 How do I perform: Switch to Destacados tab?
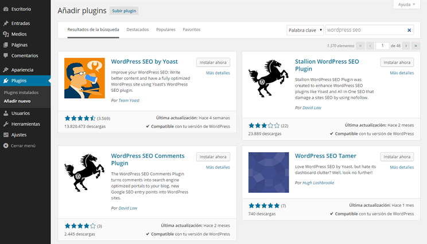pyautogui.click(x=138, y=29)
